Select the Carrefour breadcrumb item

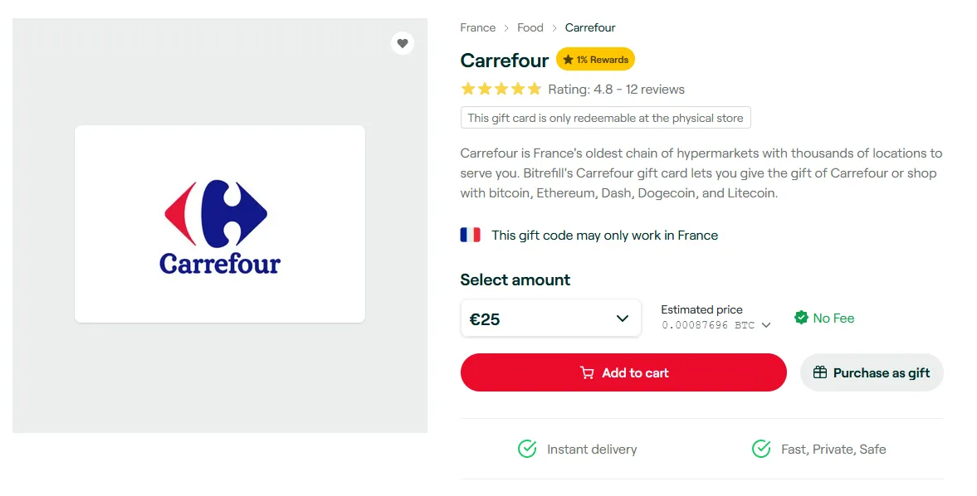click(590, 27)
